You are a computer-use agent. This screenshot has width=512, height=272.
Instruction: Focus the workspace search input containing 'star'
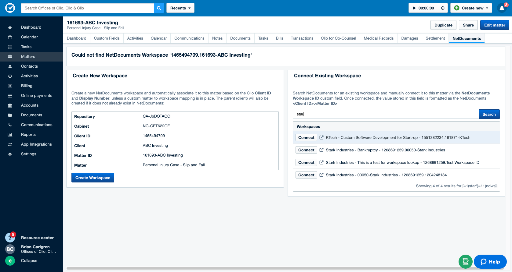pyautogui.click(x=386, y=114)
